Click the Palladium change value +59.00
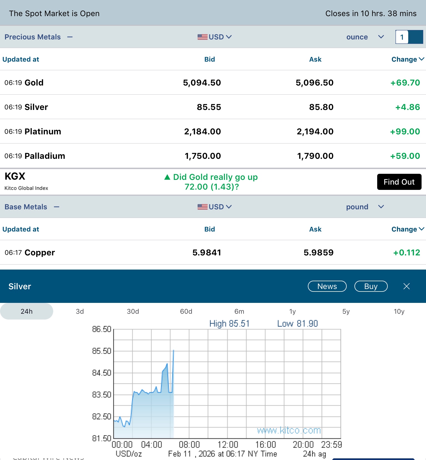This screenshot has height=460, width=426. 405,156
